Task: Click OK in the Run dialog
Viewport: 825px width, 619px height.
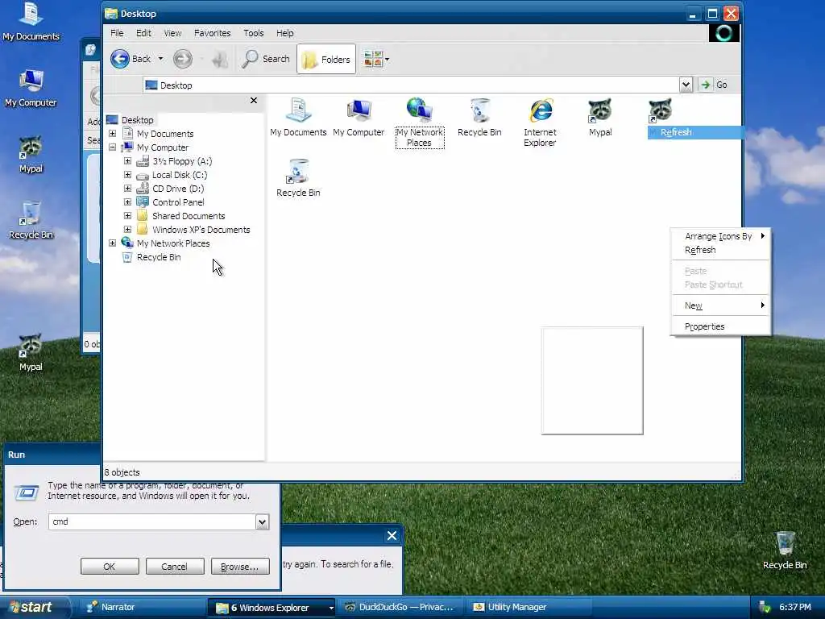Action: pos(110,567)
